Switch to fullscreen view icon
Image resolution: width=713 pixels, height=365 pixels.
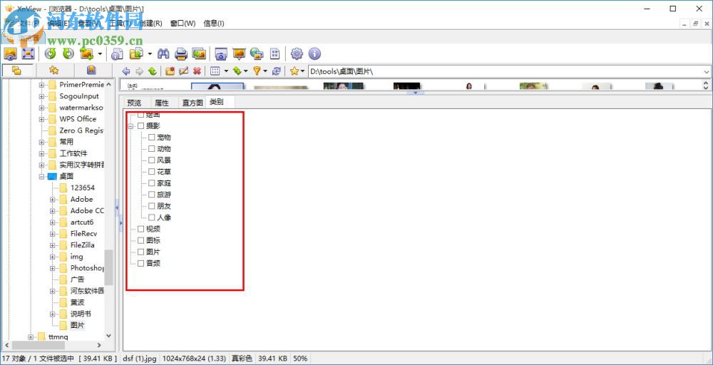29,53
